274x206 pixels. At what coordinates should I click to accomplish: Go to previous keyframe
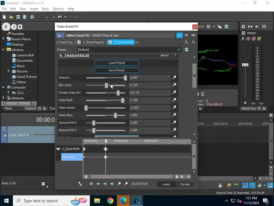[x=98, y=184]
